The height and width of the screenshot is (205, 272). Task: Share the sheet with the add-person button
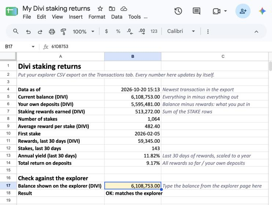(243, 11)
